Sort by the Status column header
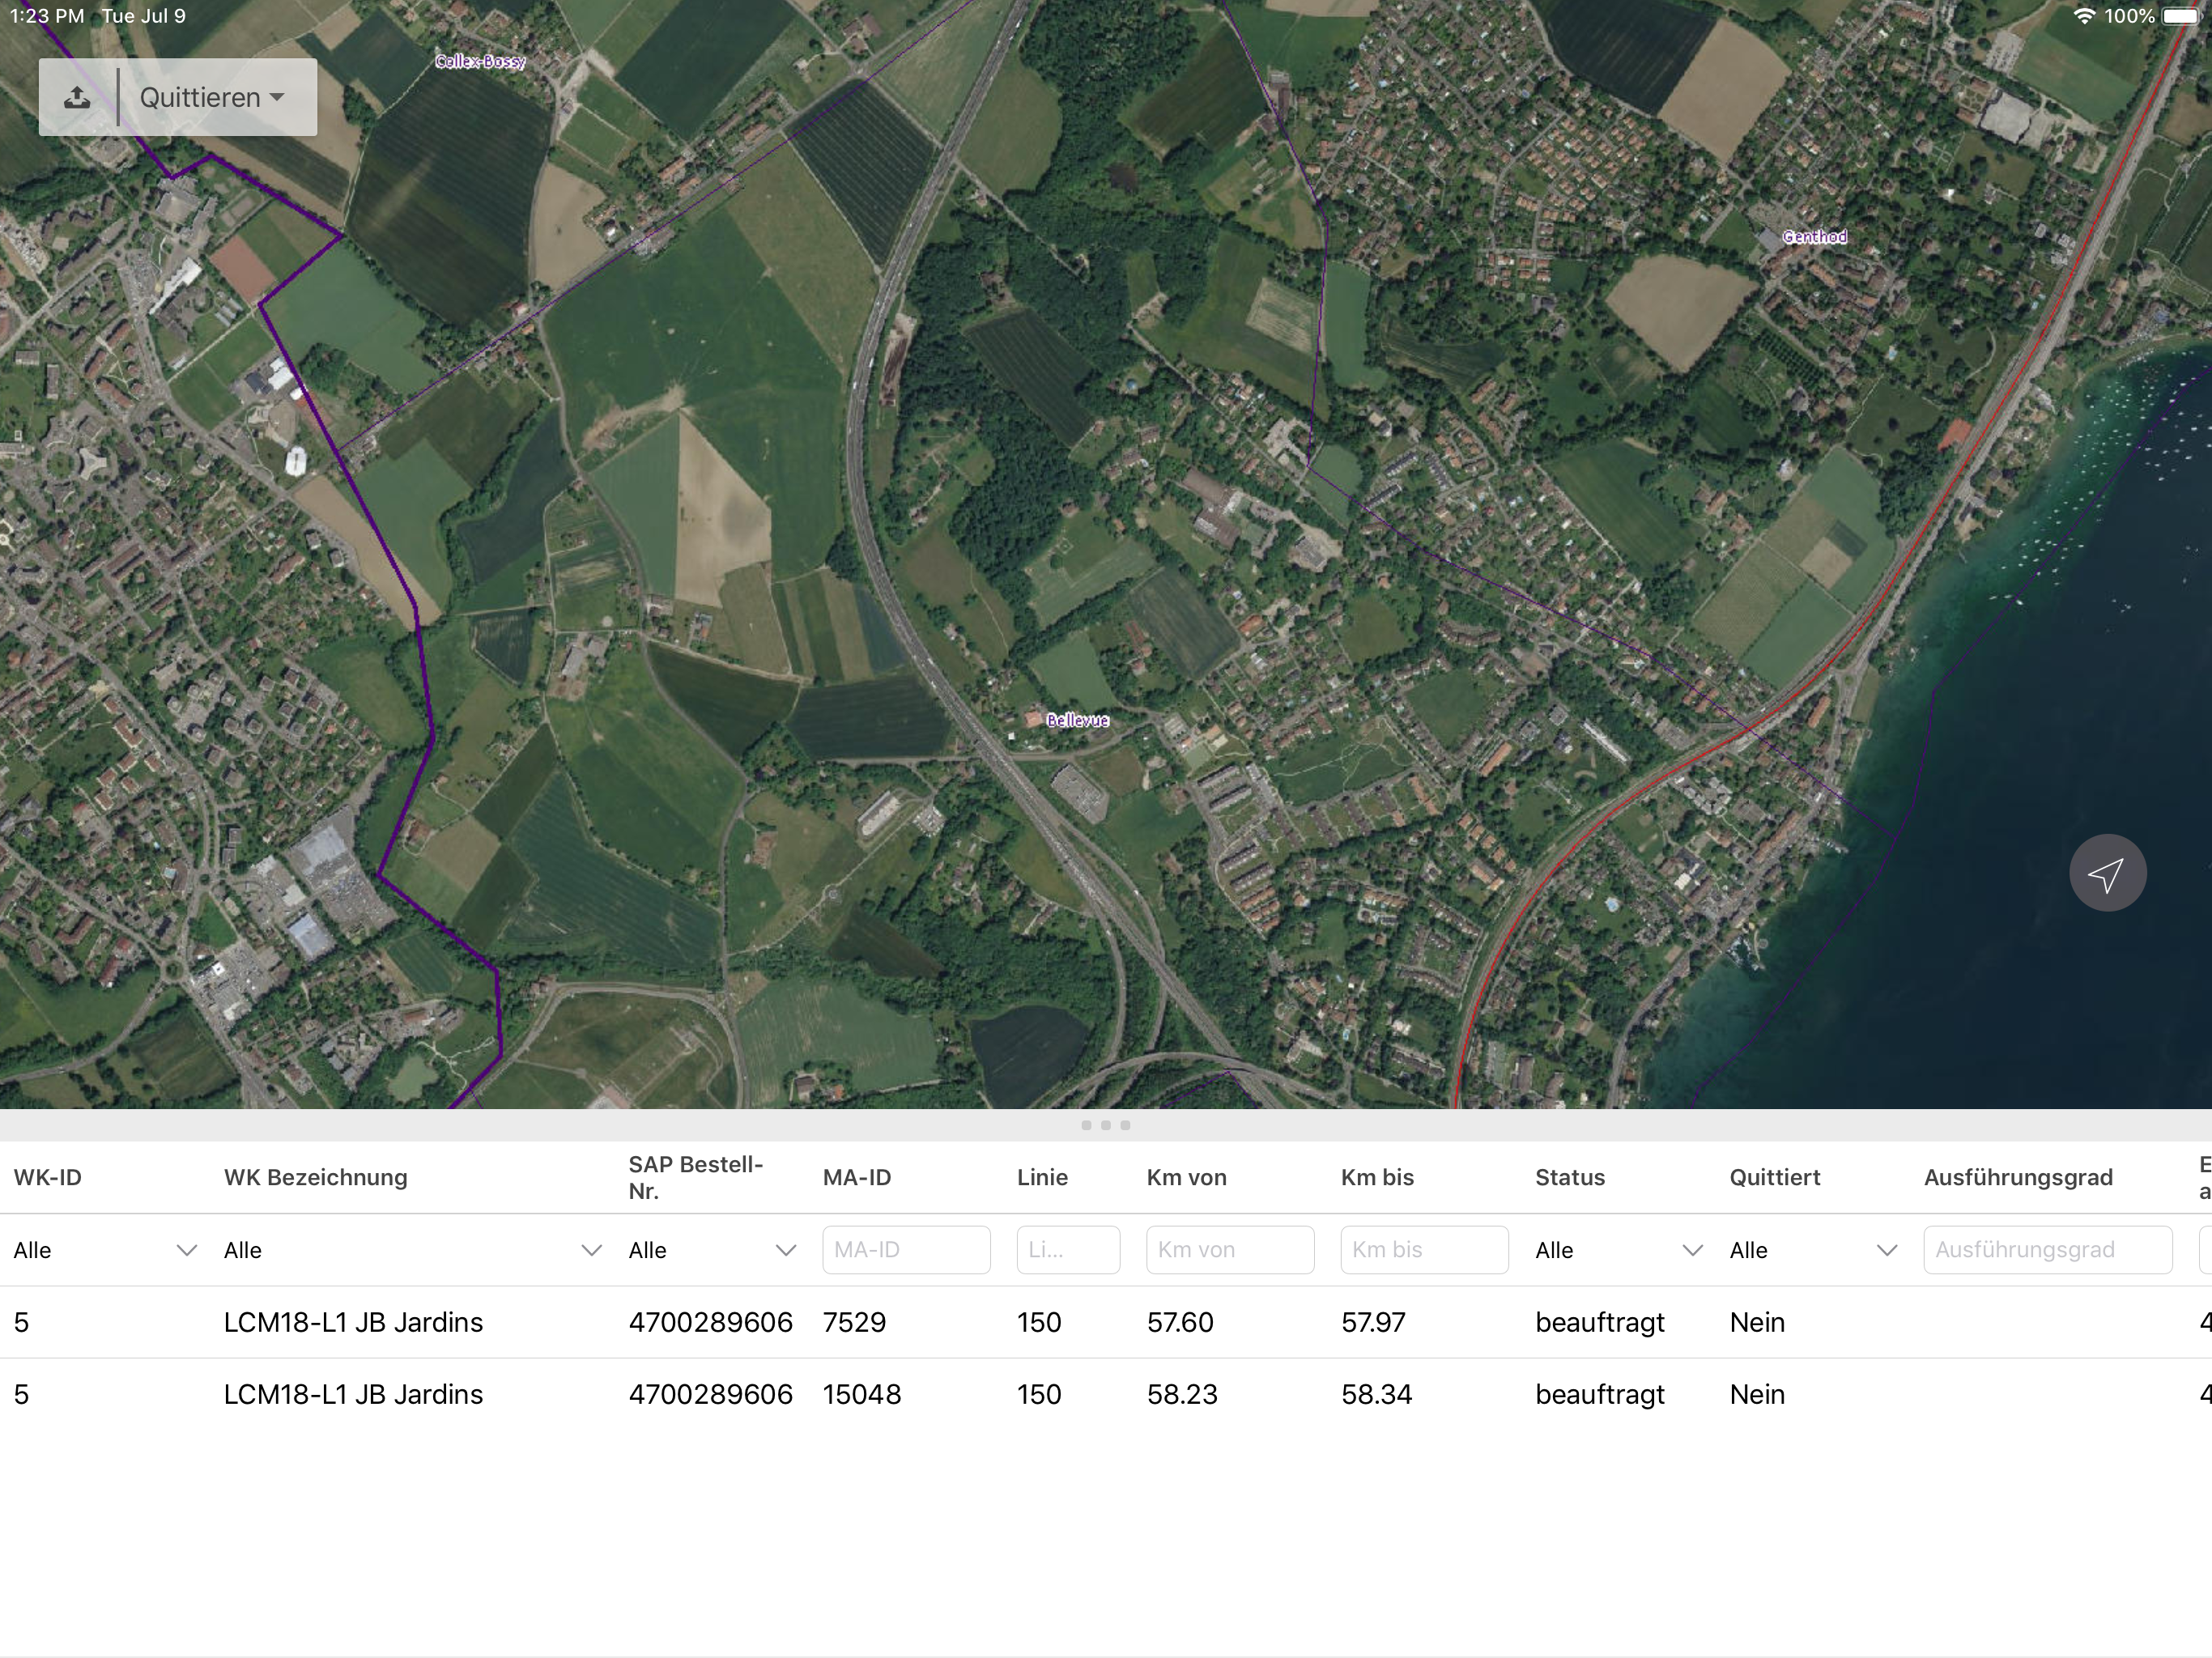 pyautogui.click(x=1570, y=1177)
